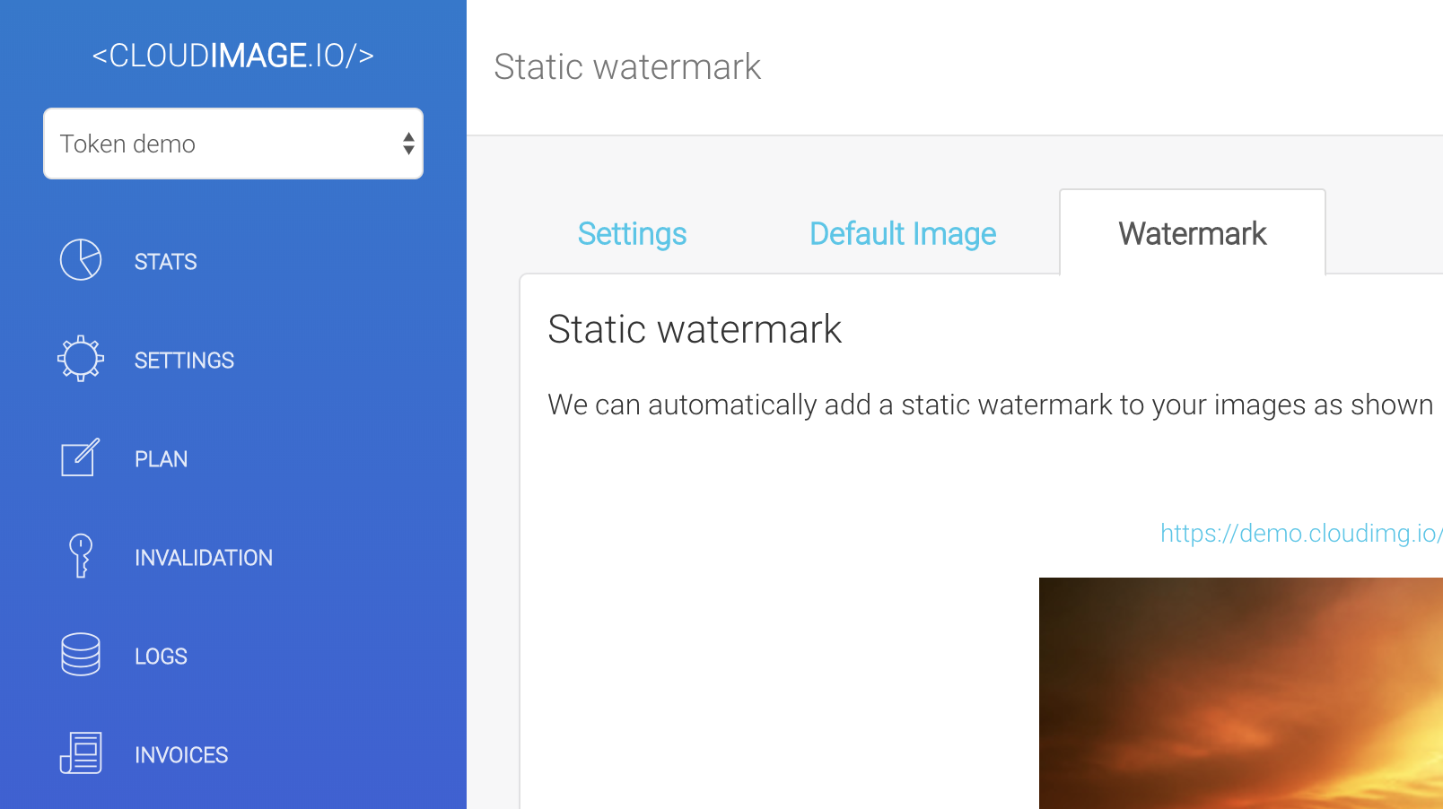Click the INVOICES document icon
Viewport: 1443px width, 809px height.
81,753
